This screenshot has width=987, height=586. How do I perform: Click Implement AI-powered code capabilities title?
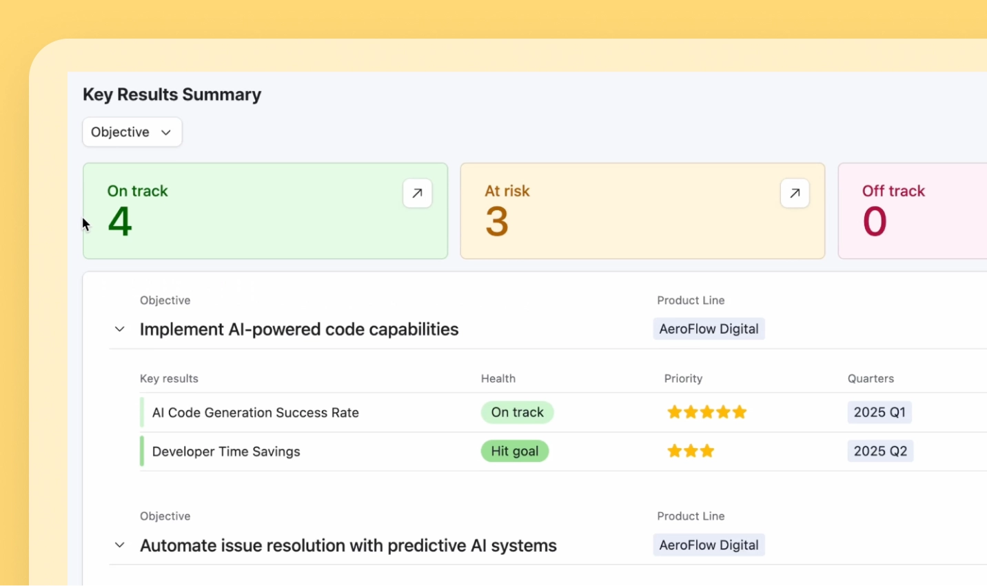(299, 330)
